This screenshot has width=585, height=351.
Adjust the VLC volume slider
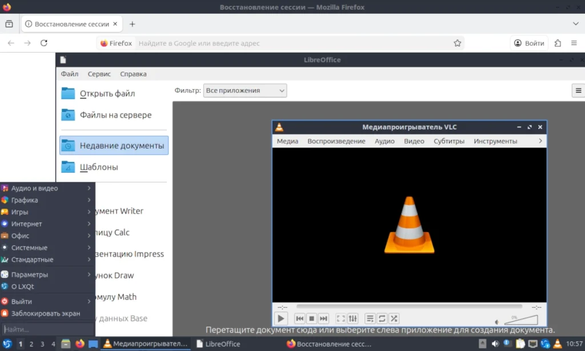tap(521, 320)
